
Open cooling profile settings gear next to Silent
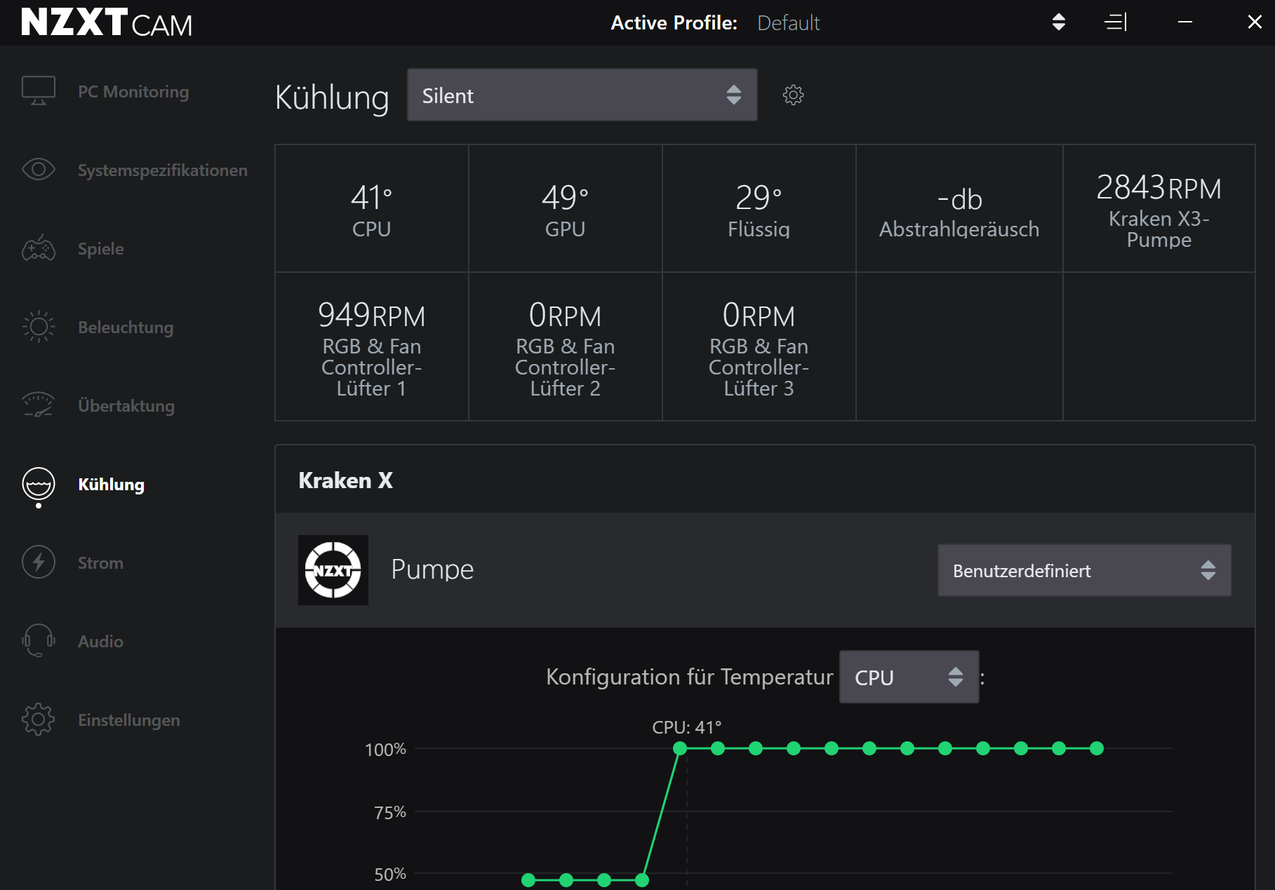[793, 95]
